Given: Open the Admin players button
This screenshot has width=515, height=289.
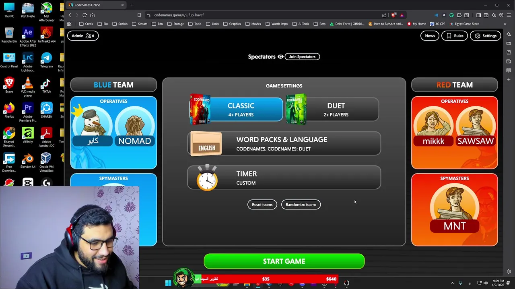Looking at the screenshot, I should click(83, 36).
